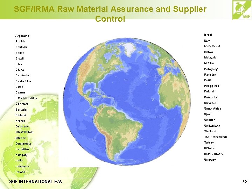Select 'Honduras' in the country list
Viewport: 252px width, 189px height.
point(22,149)
